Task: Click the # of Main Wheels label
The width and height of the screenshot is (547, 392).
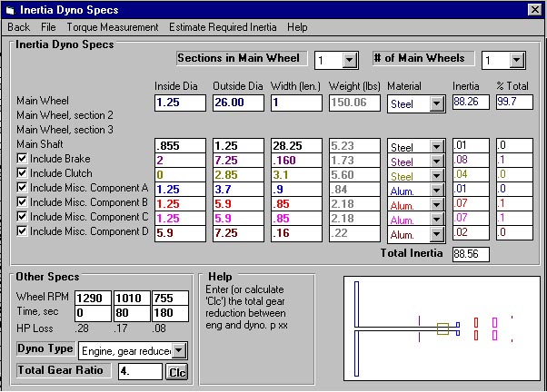Action: pos(423,58)
